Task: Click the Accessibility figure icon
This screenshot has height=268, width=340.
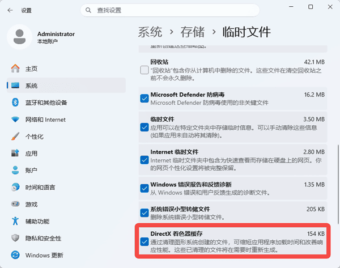Action: point(15,221)
